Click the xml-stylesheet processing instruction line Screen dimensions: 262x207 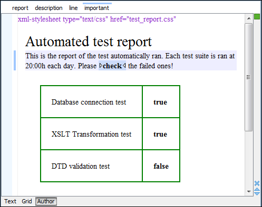97,19
